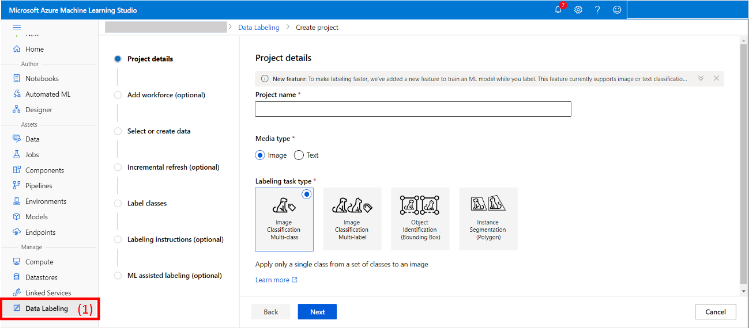Open Jobs in the sidebar
The width and height of the screenshot is (749, 328).
coord(32,154)
